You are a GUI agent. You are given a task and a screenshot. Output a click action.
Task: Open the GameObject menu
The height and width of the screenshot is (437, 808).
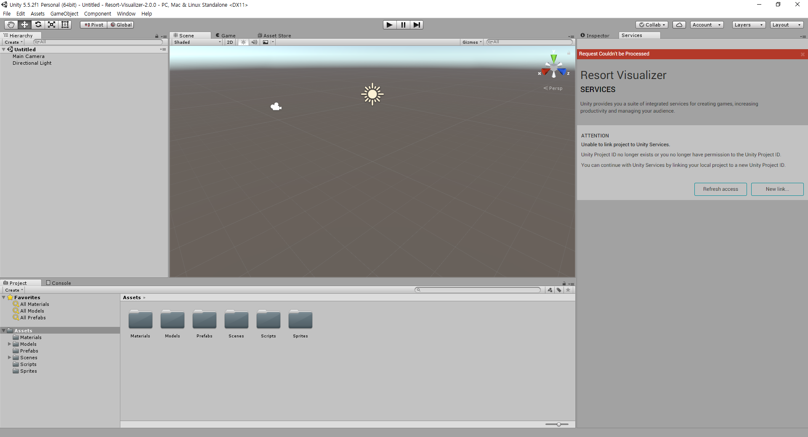(64, 14)
